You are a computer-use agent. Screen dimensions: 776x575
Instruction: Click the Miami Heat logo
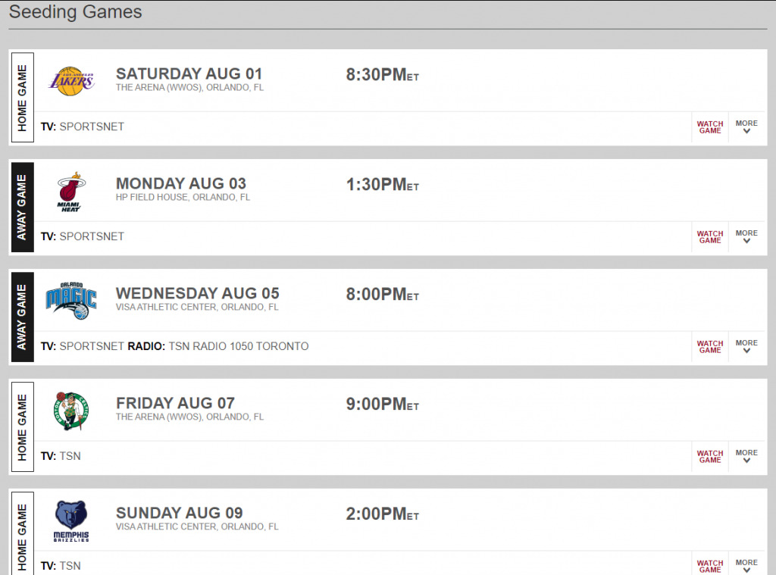(x=71, y=192)
